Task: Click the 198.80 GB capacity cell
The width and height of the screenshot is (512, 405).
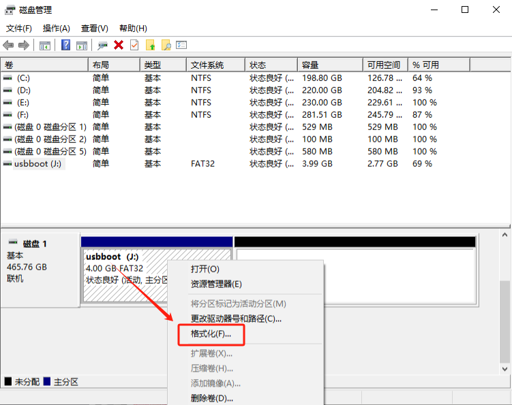Action: [x=322, y=78]
